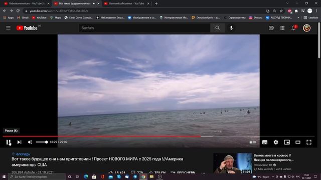The image size is (321, 180).
Task: Enter fullscreen mode
Action: tap(309, 142)
